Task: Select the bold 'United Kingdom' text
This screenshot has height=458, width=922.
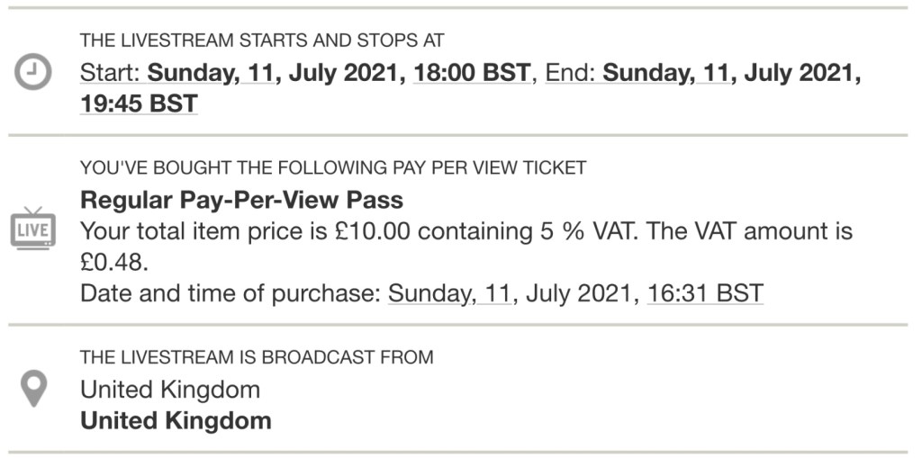Action: pyautogui.click(x=176, y=419)
